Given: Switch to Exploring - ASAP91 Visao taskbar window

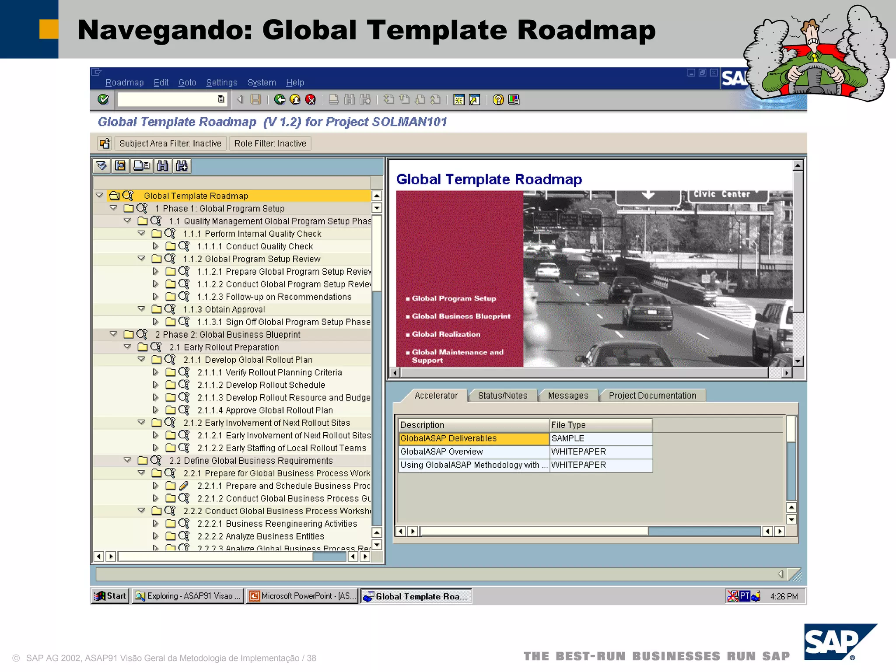Looking at the screenshot, I should [188, 596].
